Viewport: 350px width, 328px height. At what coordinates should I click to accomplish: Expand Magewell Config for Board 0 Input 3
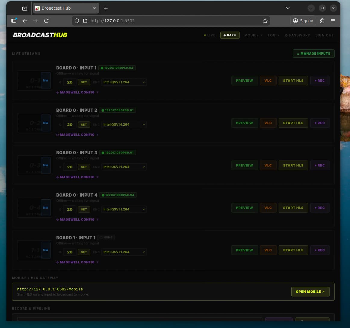pyautogui.click(x=77, y=177)
